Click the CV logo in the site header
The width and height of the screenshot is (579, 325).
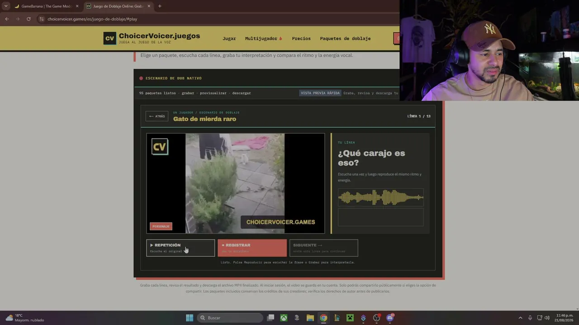tap(110, 38)
